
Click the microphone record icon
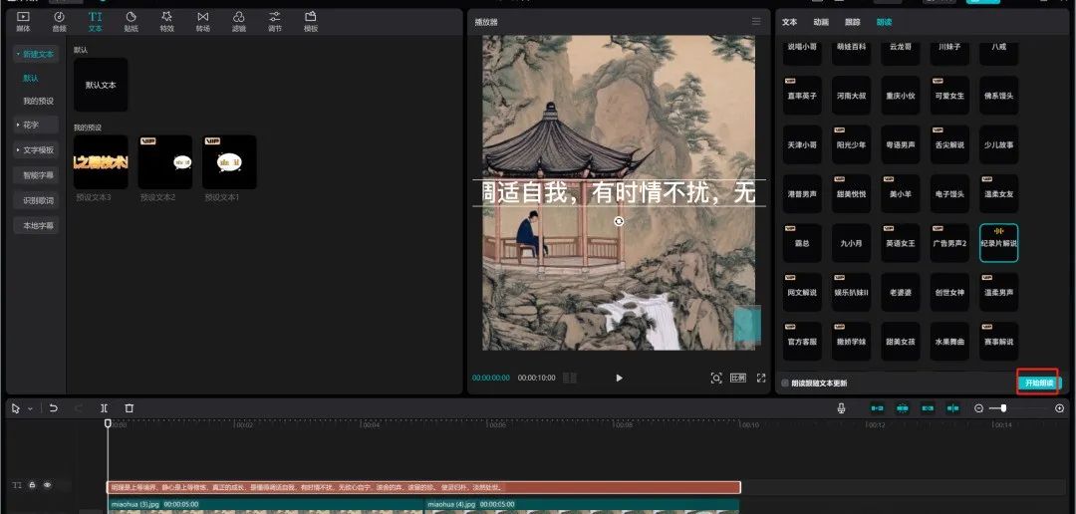(x=841, y=408)
